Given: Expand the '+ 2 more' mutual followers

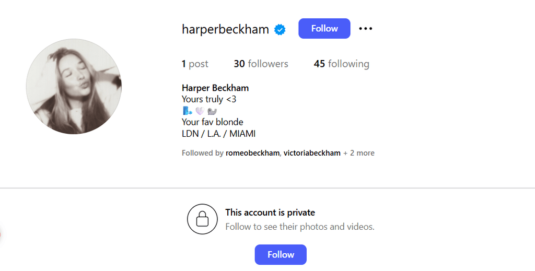Looking at the screenshot, I should 359,153.
